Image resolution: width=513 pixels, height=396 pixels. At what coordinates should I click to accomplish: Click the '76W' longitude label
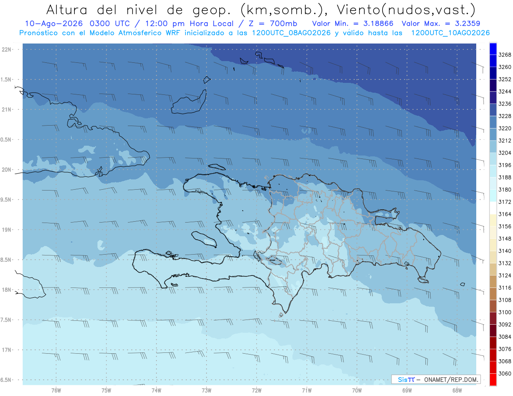coord(56,390)
